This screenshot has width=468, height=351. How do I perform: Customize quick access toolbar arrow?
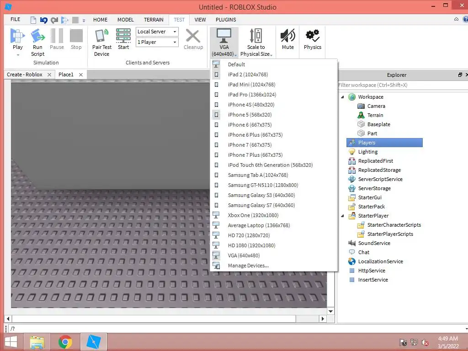coord(84,20)
